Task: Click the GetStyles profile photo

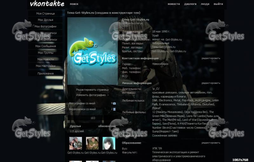Action: tap(93, 51)
